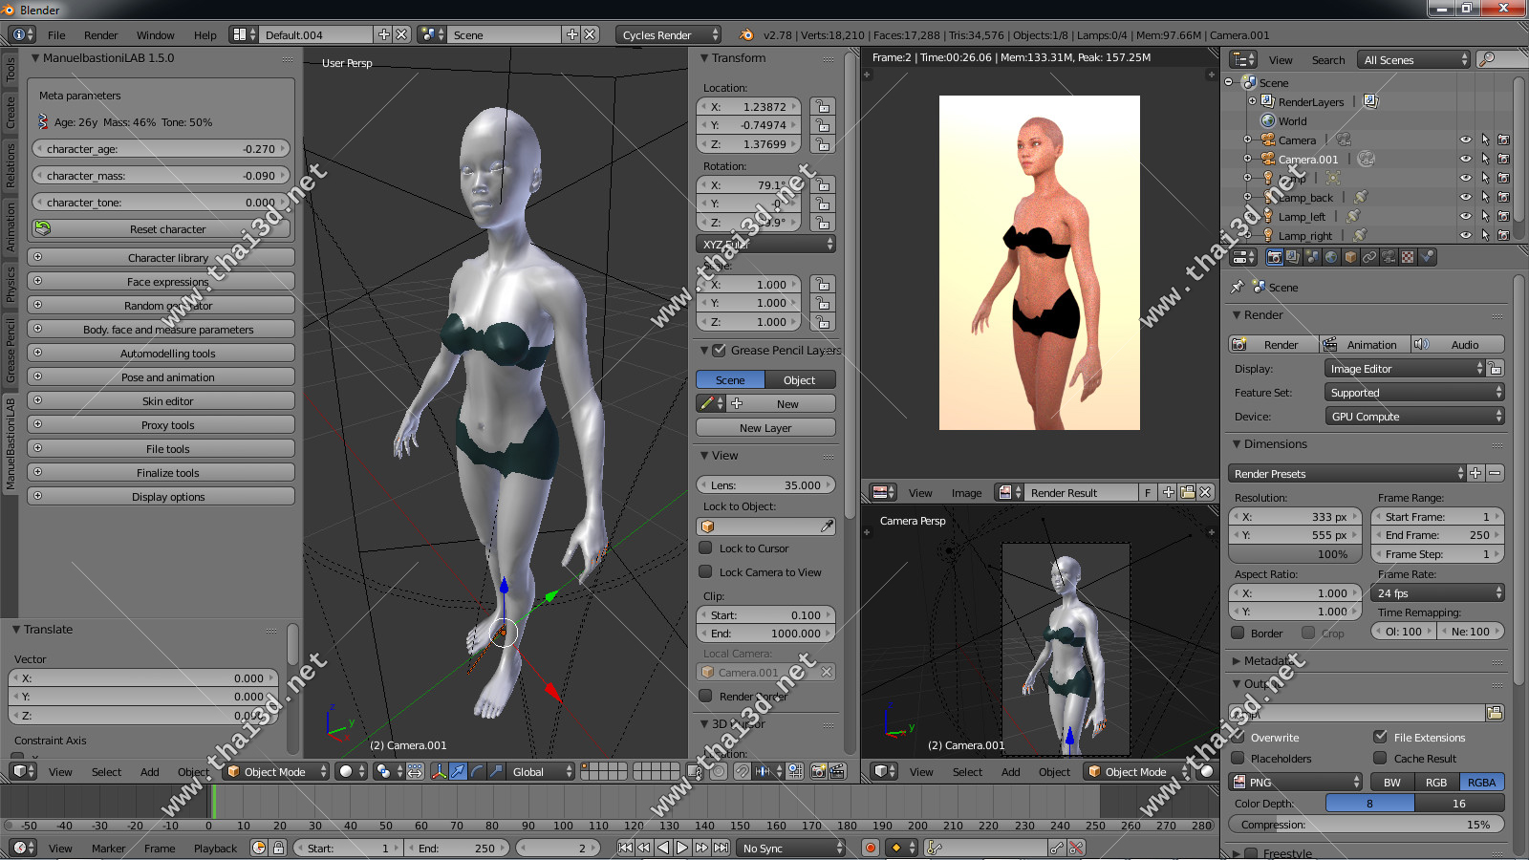
Task: Toggle visibility eye of Lamp_back
Action: 1465,197
